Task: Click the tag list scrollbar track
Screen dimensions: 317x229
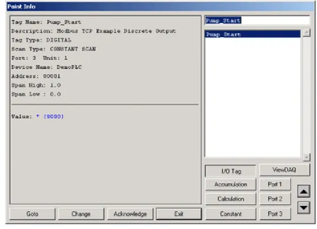Action: [306, 95]
